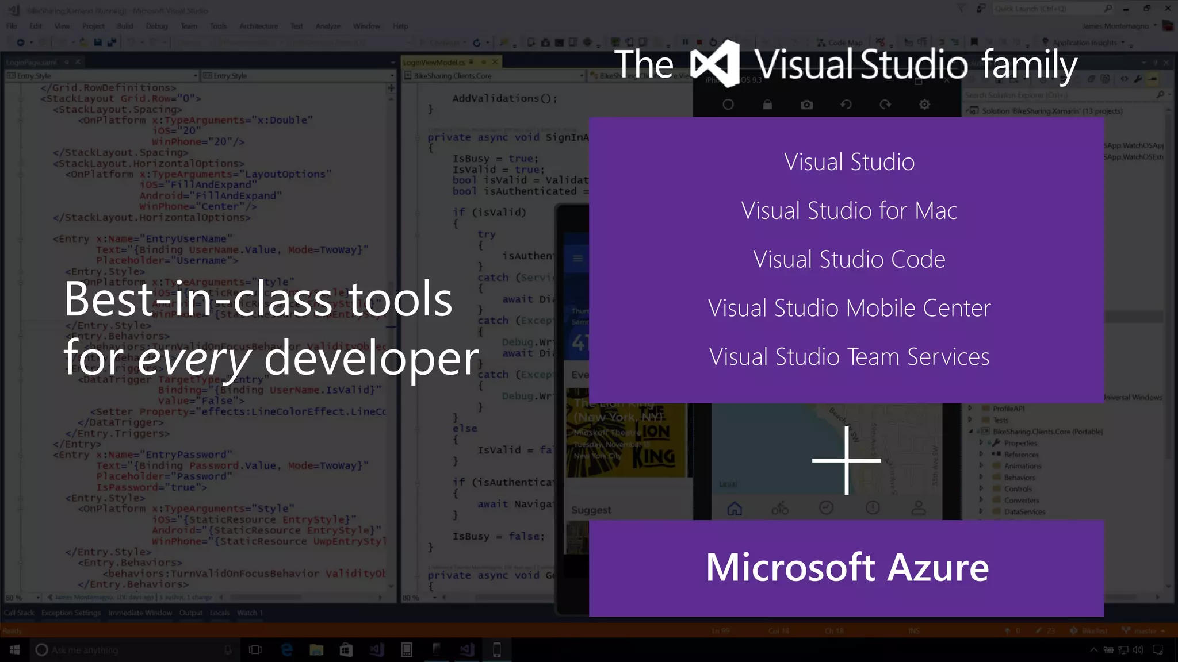Click the Navigate Backward toolbar button
The height and width of the screenshot is (662, 1178).
point(20,43)
